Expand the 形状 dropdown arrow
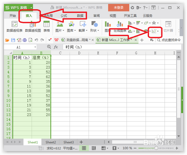 coord(98,31)
